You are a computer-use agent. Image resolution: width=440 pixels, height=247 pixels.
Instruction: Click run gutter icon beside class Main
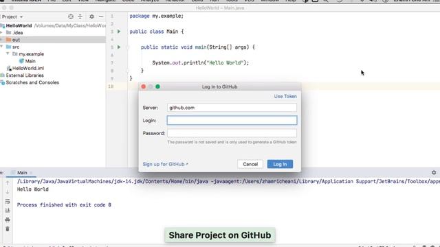pos(119,32)
